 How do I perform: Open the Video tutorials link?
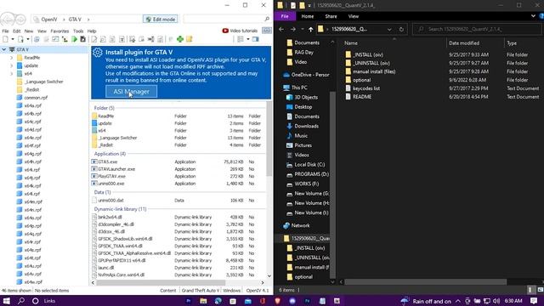(x=240, y=31)
